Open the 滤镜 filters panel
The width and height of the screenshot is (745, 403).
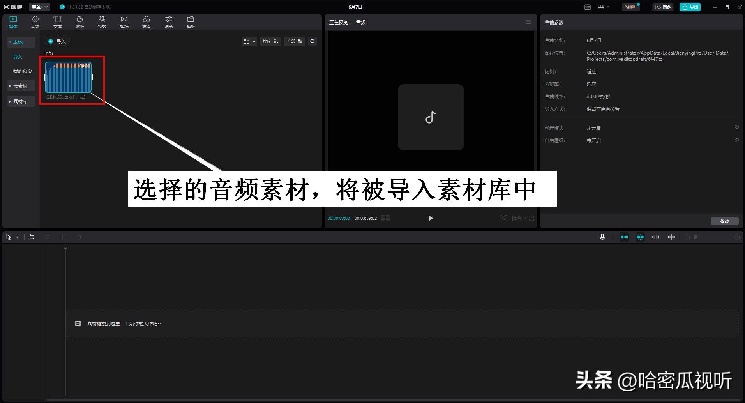146,22
